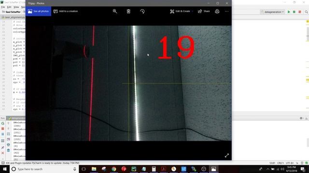Click the Saul Schaffer project breadcrumb
The height and width of the screenshot is (173, 309).
[x=11, y=12]
